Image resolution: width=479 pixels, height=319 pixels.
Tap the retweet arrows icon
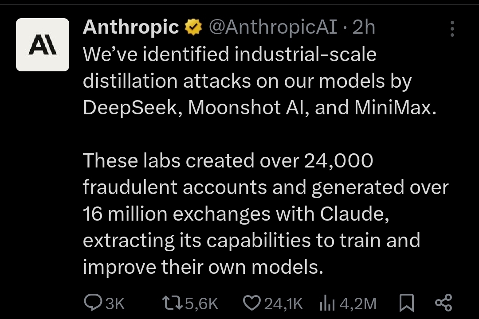pyautogui.click(x=172, y=303)
